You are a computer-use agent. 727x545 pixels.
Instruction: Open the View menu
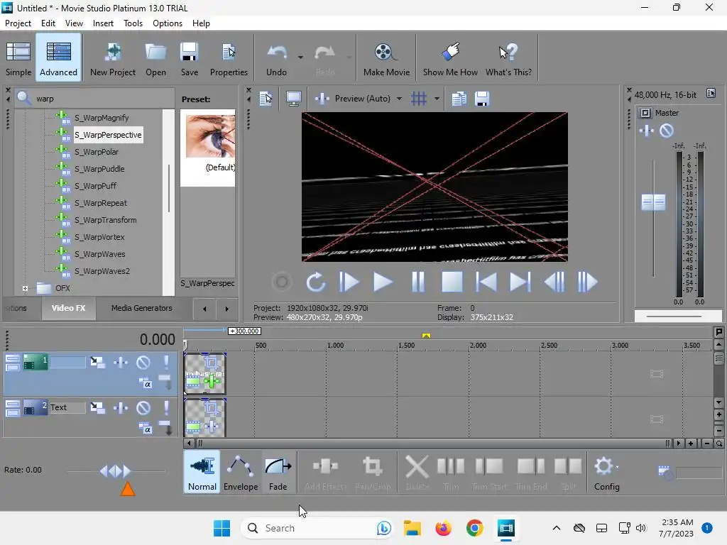74,23
